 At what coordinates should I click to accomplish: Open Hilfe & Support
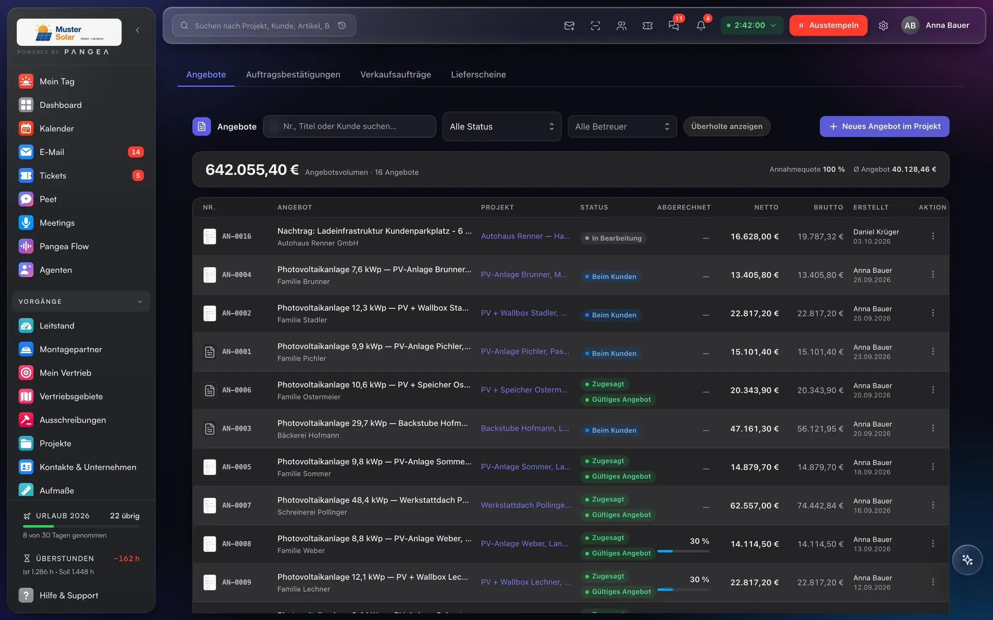click(x=81, y=595)
